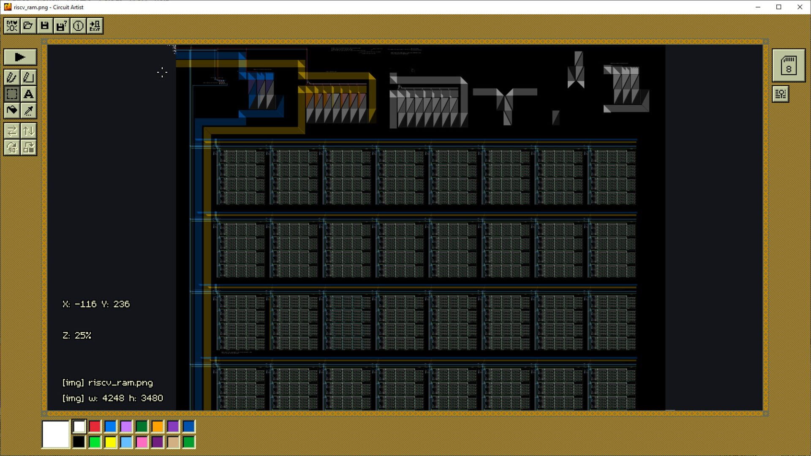Select the straight line drawing tool
Viewport: 811px width, 456px height.
[x=28, y=77]
